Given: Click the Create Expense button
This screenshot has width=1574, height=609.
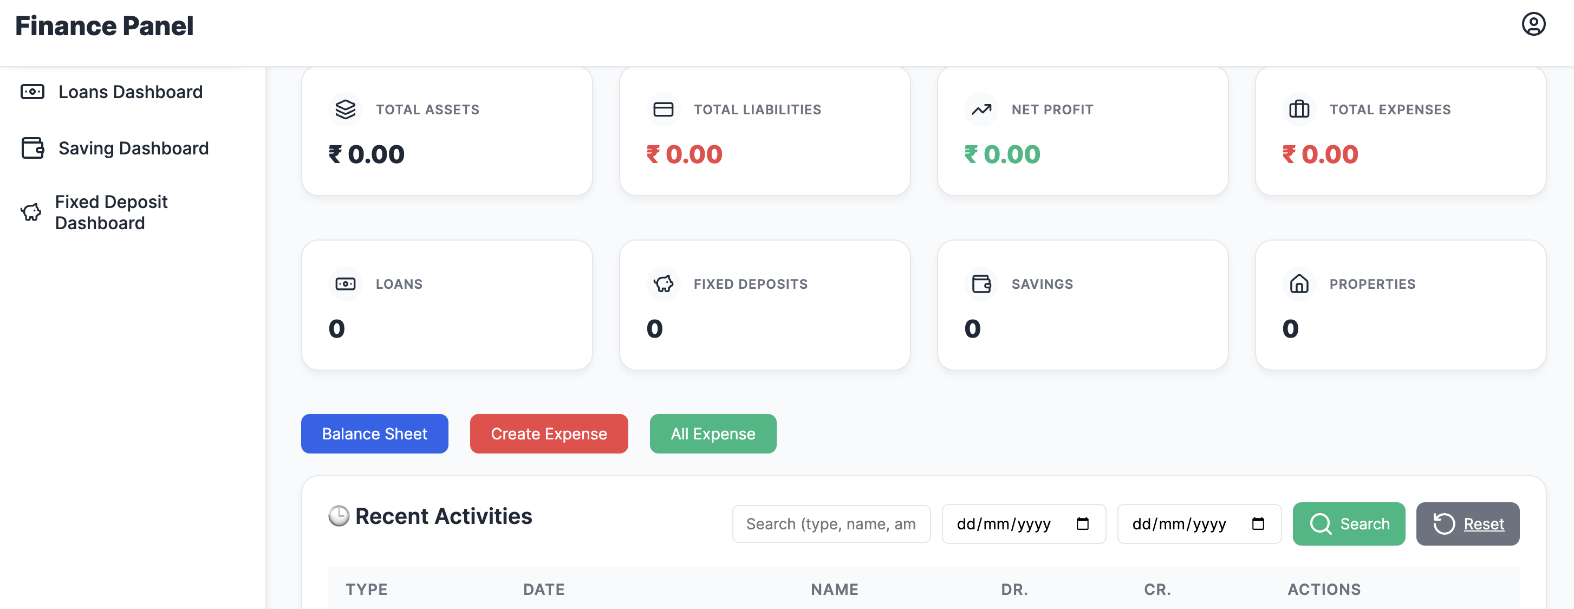Looking at the screenshot, I should point(548,433).
